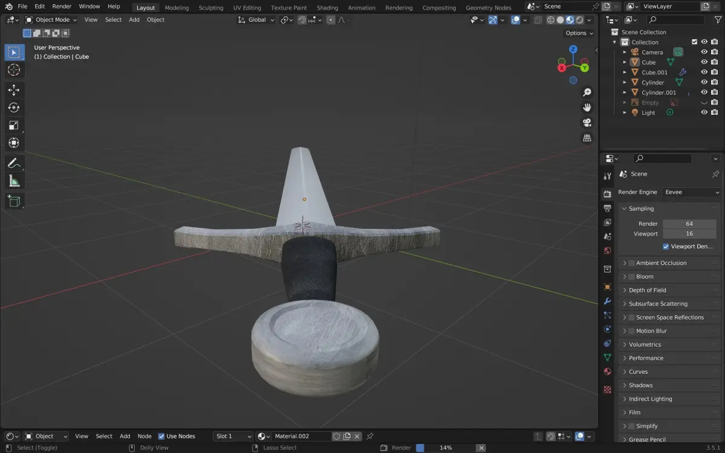Enable Bloom checkbox

pos(631,277)
